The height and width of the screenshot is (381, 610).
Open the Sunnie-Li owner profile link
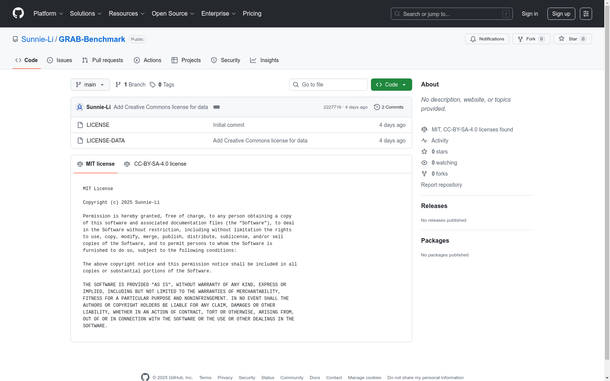tap(37, 39)
